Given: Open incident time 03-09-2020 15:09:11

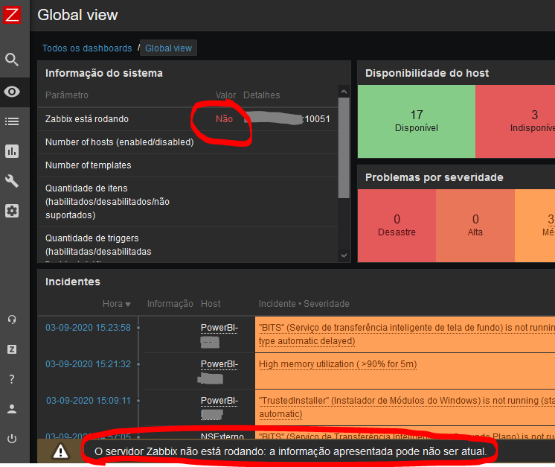Looking at the screenshot, I should point(89,401).
